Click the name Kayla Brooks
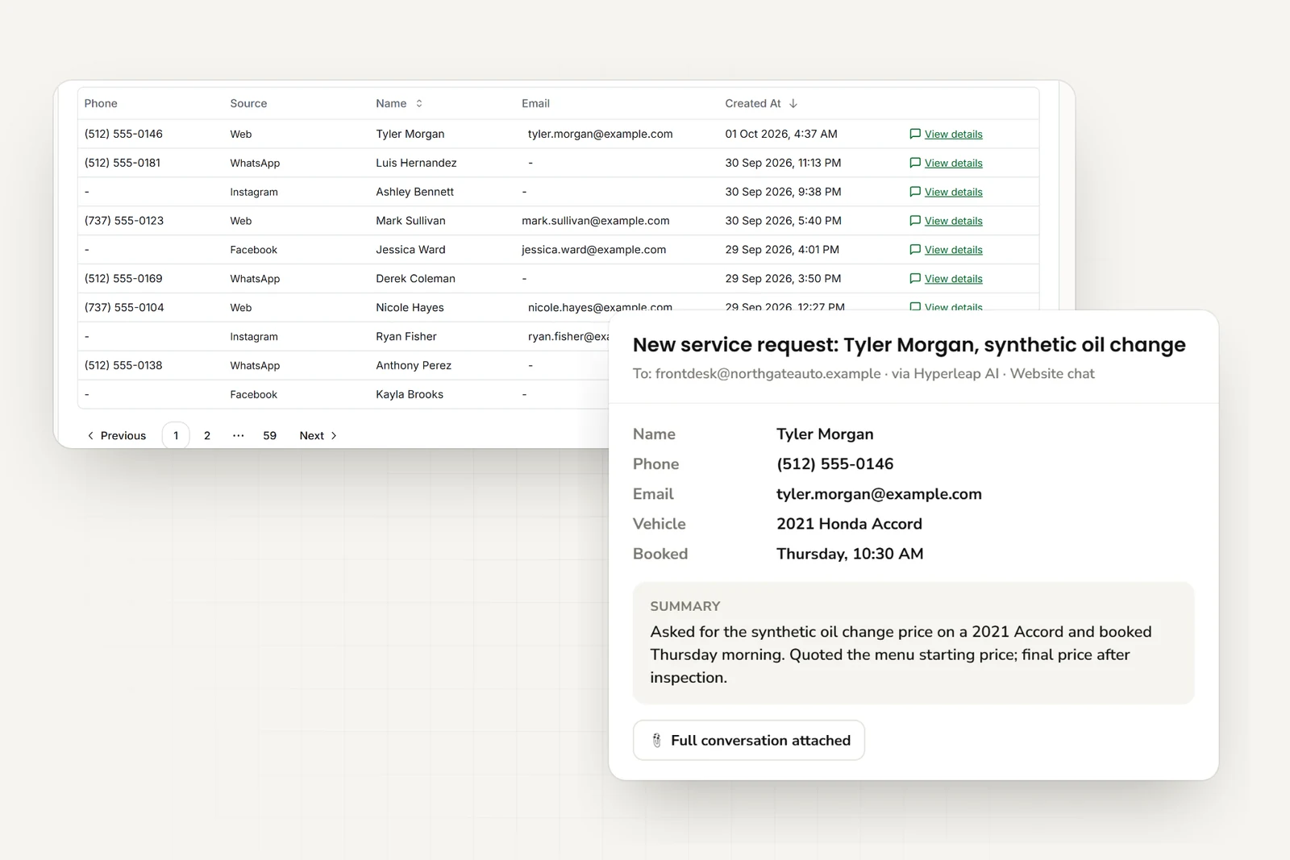1290x860 pixels. pos(410,395)
